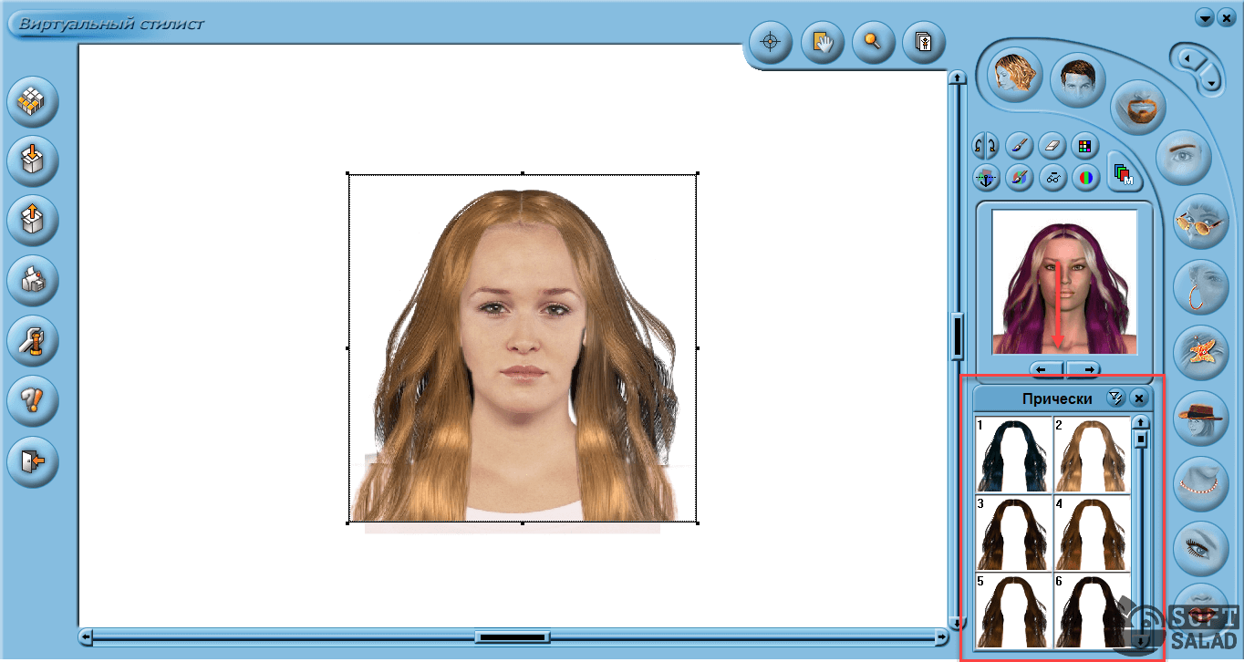Open the necklace category icon
The width and height of the screenshot is (1244, 662).
click(x=1200, y=484)
